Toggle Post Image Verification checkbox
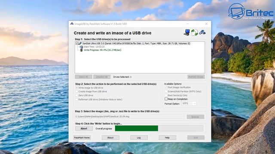This screenshot has width=275, height=154. pos(166,87)
